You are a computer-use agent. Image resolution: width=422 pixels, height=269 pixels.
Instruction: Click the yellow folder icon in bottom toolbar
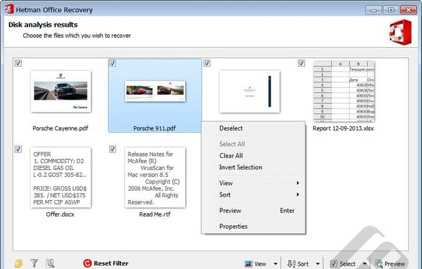pos(18,264)
